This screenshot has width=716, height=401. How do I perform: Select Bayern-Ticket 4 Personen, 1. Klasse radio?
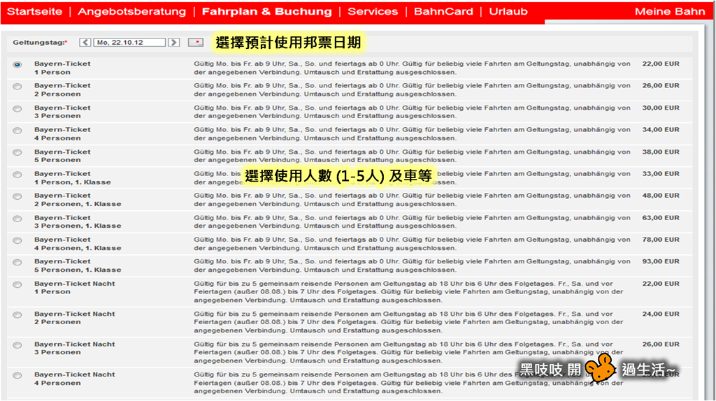[x=17, y=240]
